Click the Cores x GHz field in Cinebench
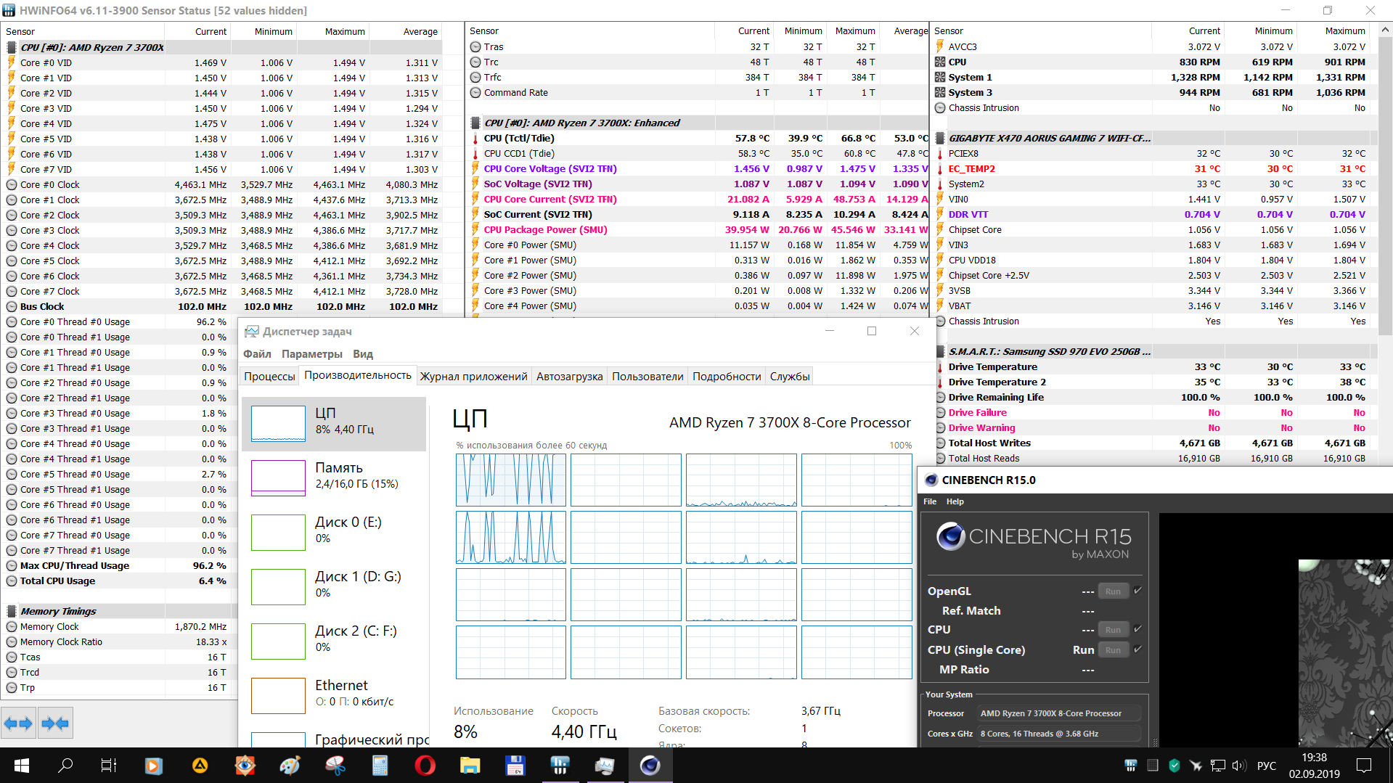This screenshot has height=783, width=1393. coord(1058,734)
